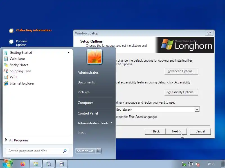
Task: Click the 8:33 taskbar clock
Action: 211,164
